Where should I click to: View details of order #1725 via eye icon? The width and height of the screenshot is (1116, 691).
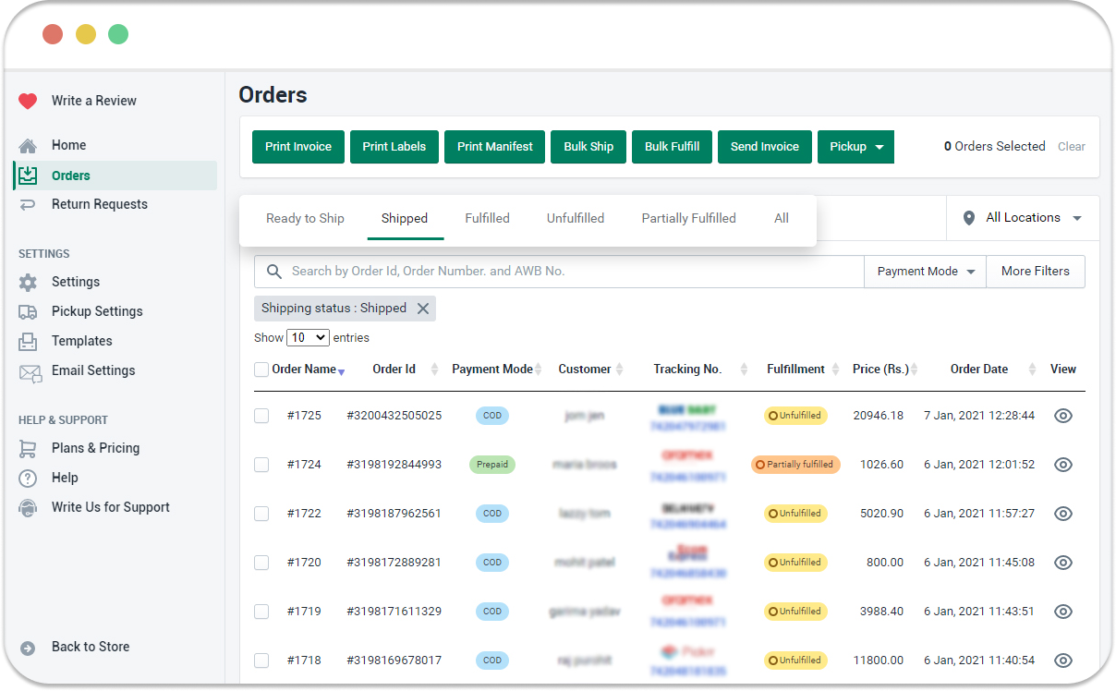tap(1062, 416)
